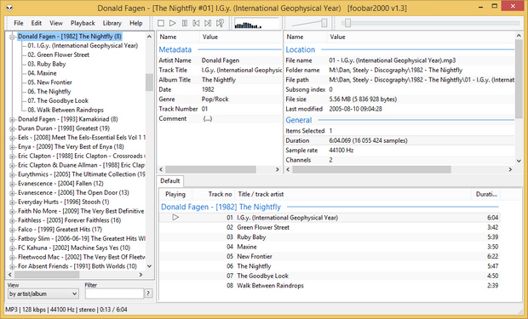
Task: Open the File menu
Action: 19,23
